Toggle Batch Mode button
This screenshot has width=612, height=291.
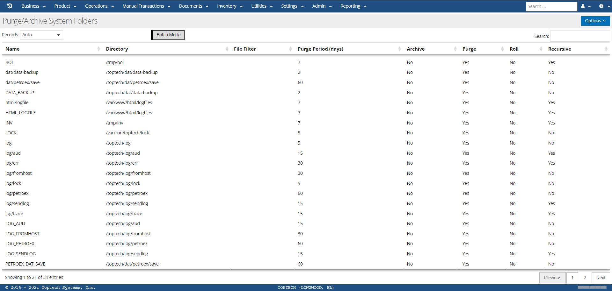(x=168, y=35)
